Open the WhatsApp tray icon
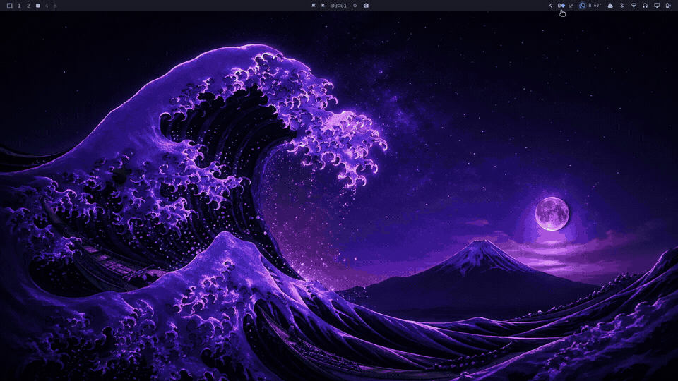Screen dimensions: 678x381 pyautogui.click(x=582, y=6)
